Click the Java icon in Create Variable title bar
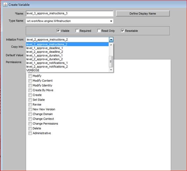Screen dimensions: 187x171 pos(5,5)
